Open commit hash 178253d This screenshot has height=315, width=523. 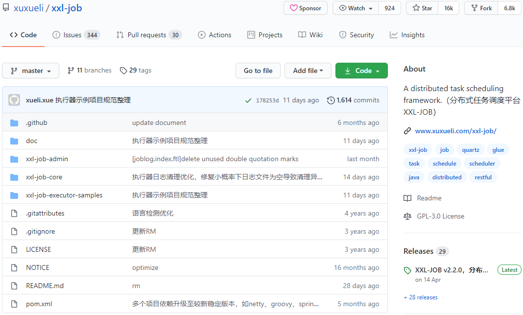[267, 100]
